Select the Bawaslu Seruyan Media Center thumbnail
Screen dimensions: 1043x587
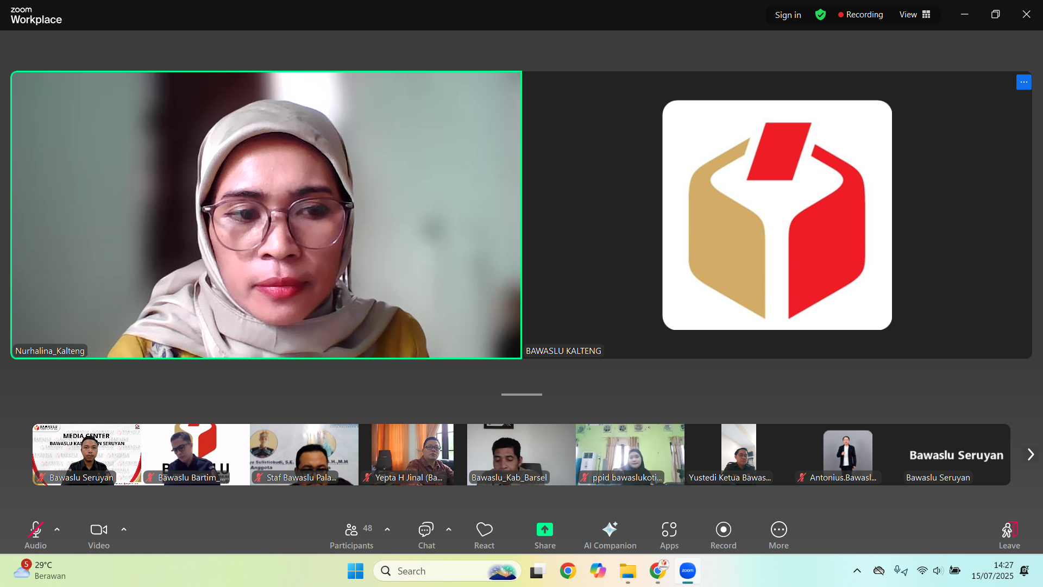pyautogui.click(x=87, y=454)
